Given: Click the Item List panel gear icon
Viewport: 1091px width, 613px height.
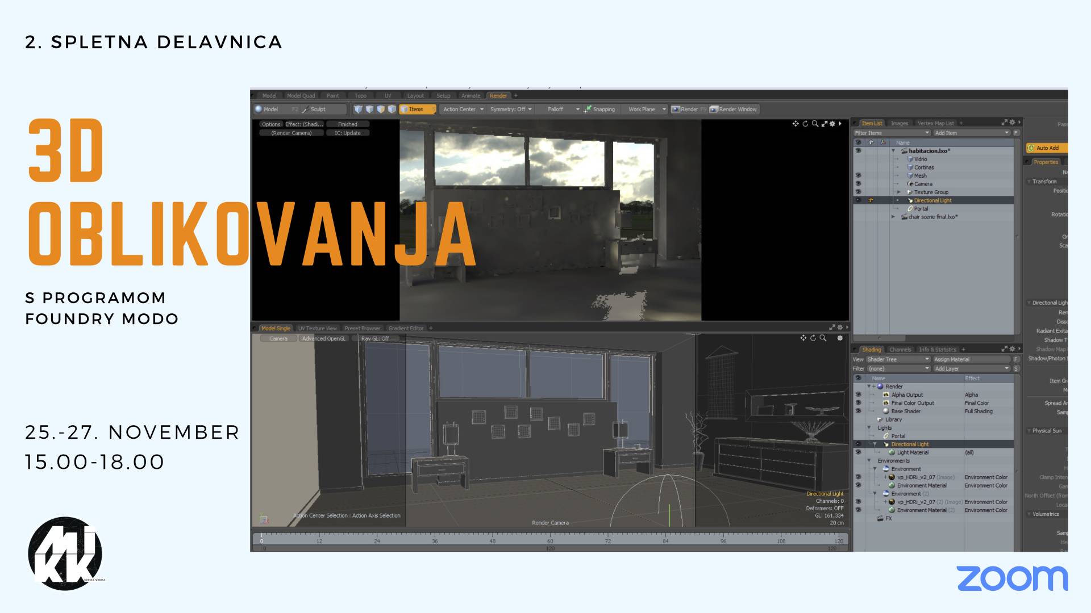Looking at the screenshot, I should [1012, 123].
